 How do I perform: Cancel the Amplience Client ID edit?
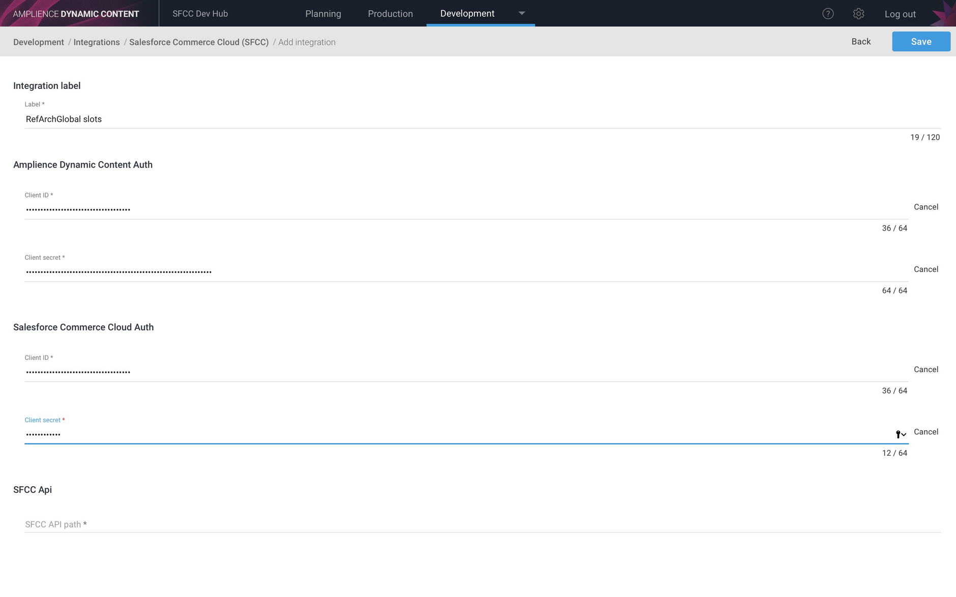pos(925,207)
